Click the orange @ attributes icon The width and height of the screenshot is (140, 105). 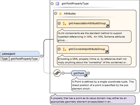(60, 13)
